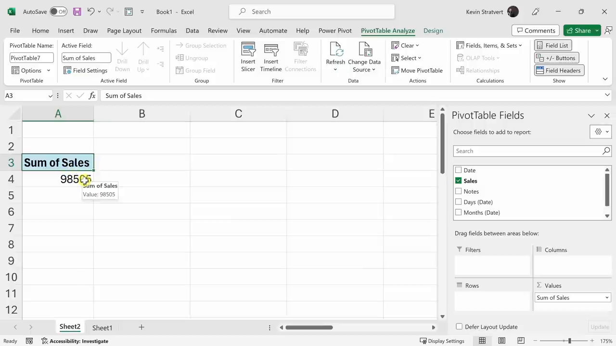
Task: Open fields pane tools gear dropdown
Action: coord(601,132)
